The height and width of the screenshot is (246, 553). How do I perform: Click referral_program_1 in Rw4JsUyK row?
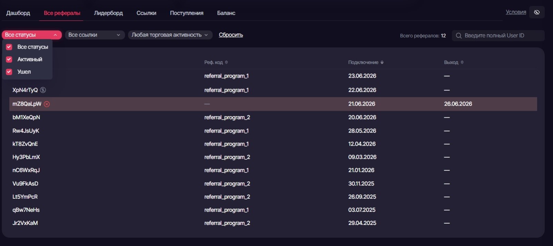[226, 131]
